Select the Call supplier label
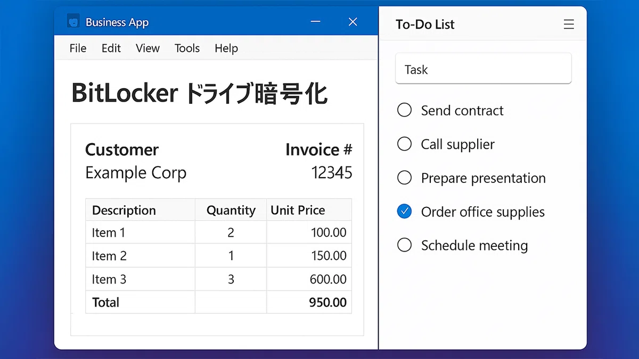Image resolution: width=639 pixels, height=359 pixels. coord(458,145)
